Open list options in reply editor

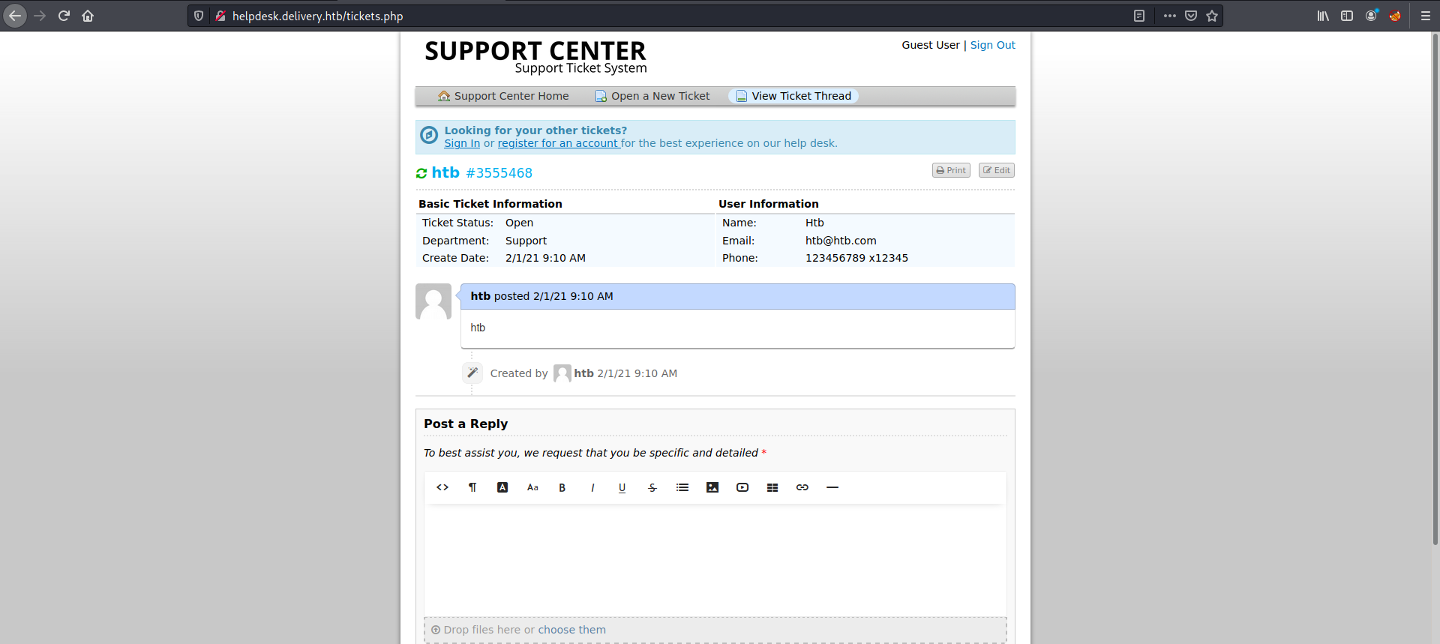tap(682, 487)
